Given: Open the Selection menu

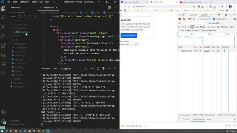Looking at the screenshot, I should point(24,2).
